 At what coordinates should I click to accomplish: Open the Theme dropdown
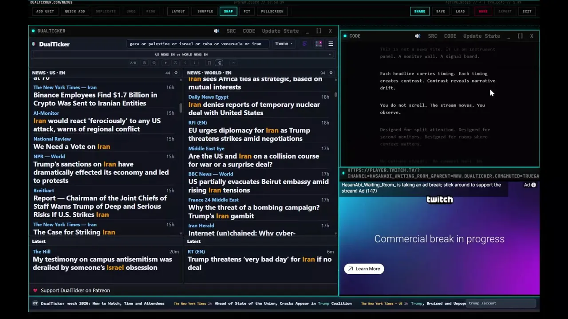pyautogui.click(x=283, y=44)
